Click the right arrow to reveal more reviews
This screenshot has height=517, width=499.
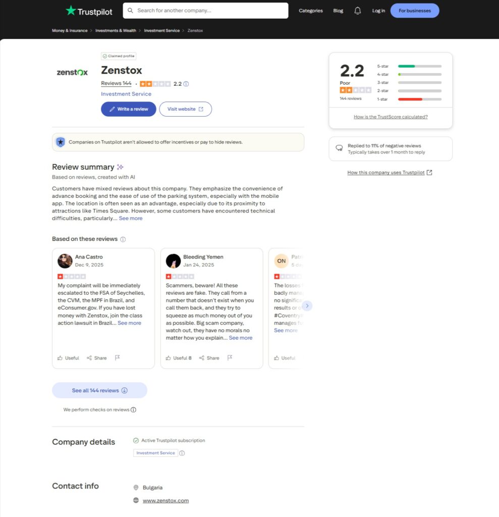(x=307, y=305)
